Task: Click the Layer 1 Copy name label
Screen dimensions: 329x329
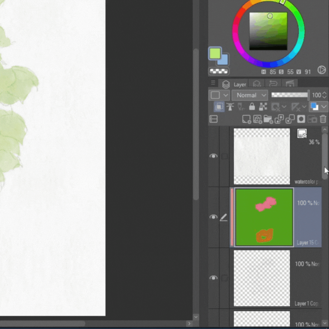Action: pos(307,303)
